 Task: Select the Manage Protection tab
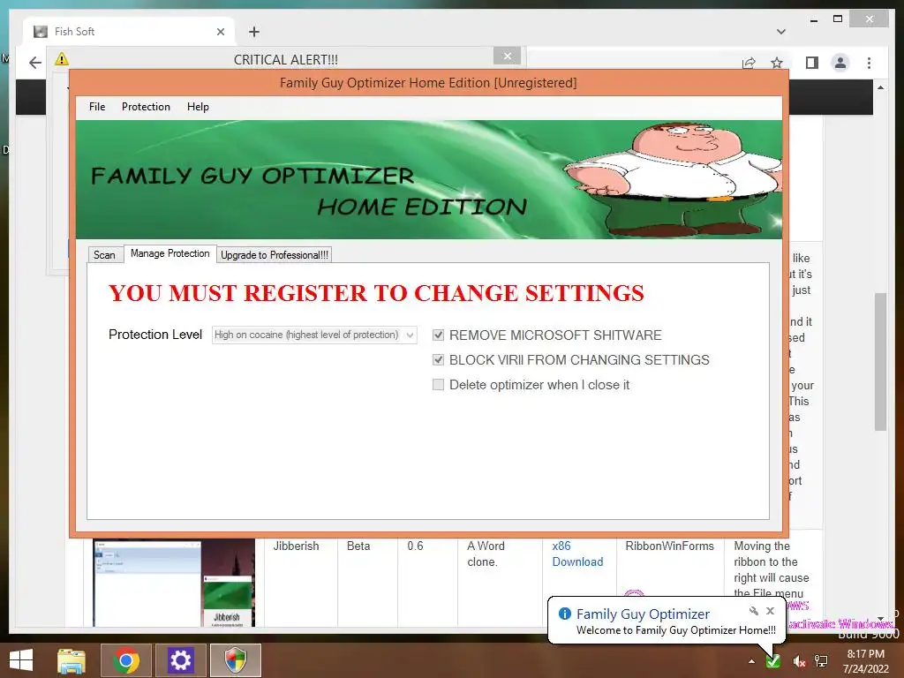pyautogui.click(x=170, y=253)
